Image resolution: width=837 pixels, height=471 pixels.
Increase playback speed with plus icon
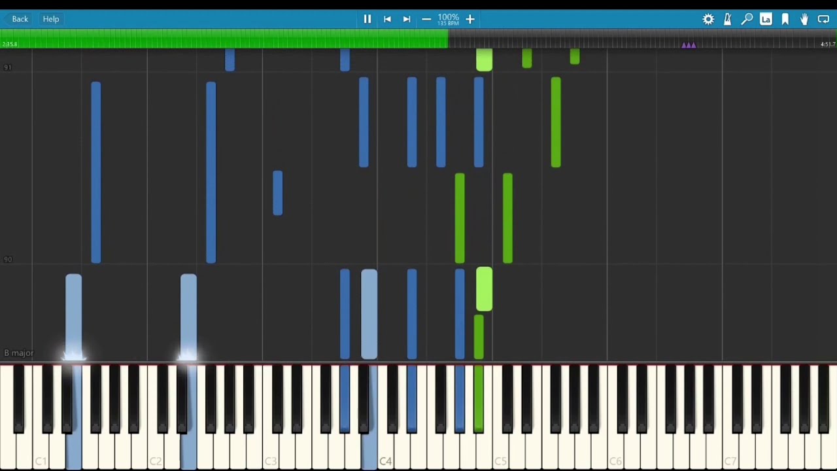pos(470,19)
